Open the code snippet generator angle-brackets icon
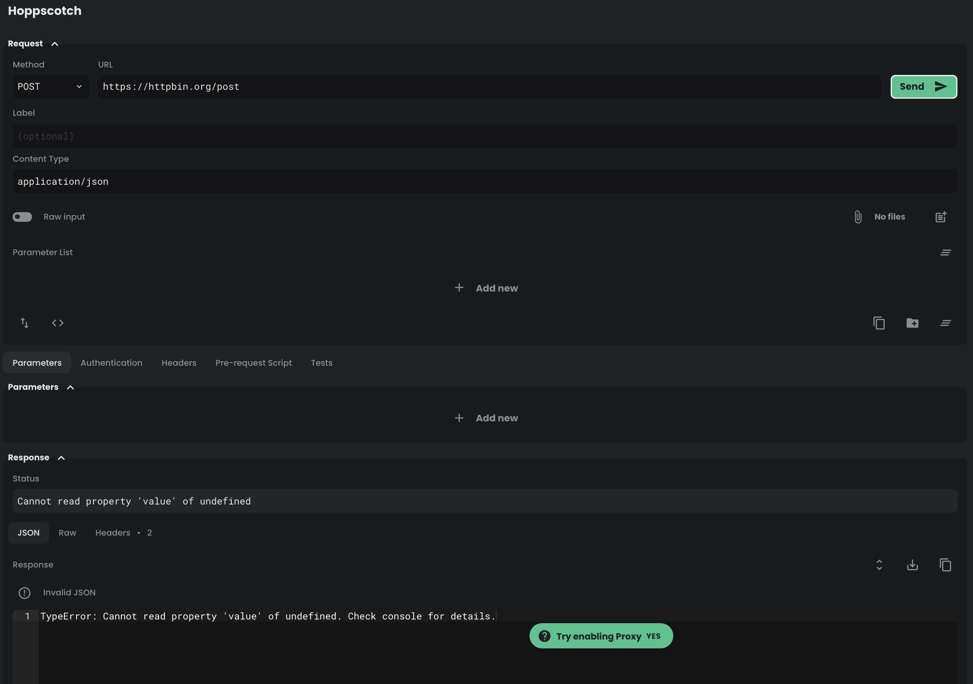 click(x=57, y=322)
